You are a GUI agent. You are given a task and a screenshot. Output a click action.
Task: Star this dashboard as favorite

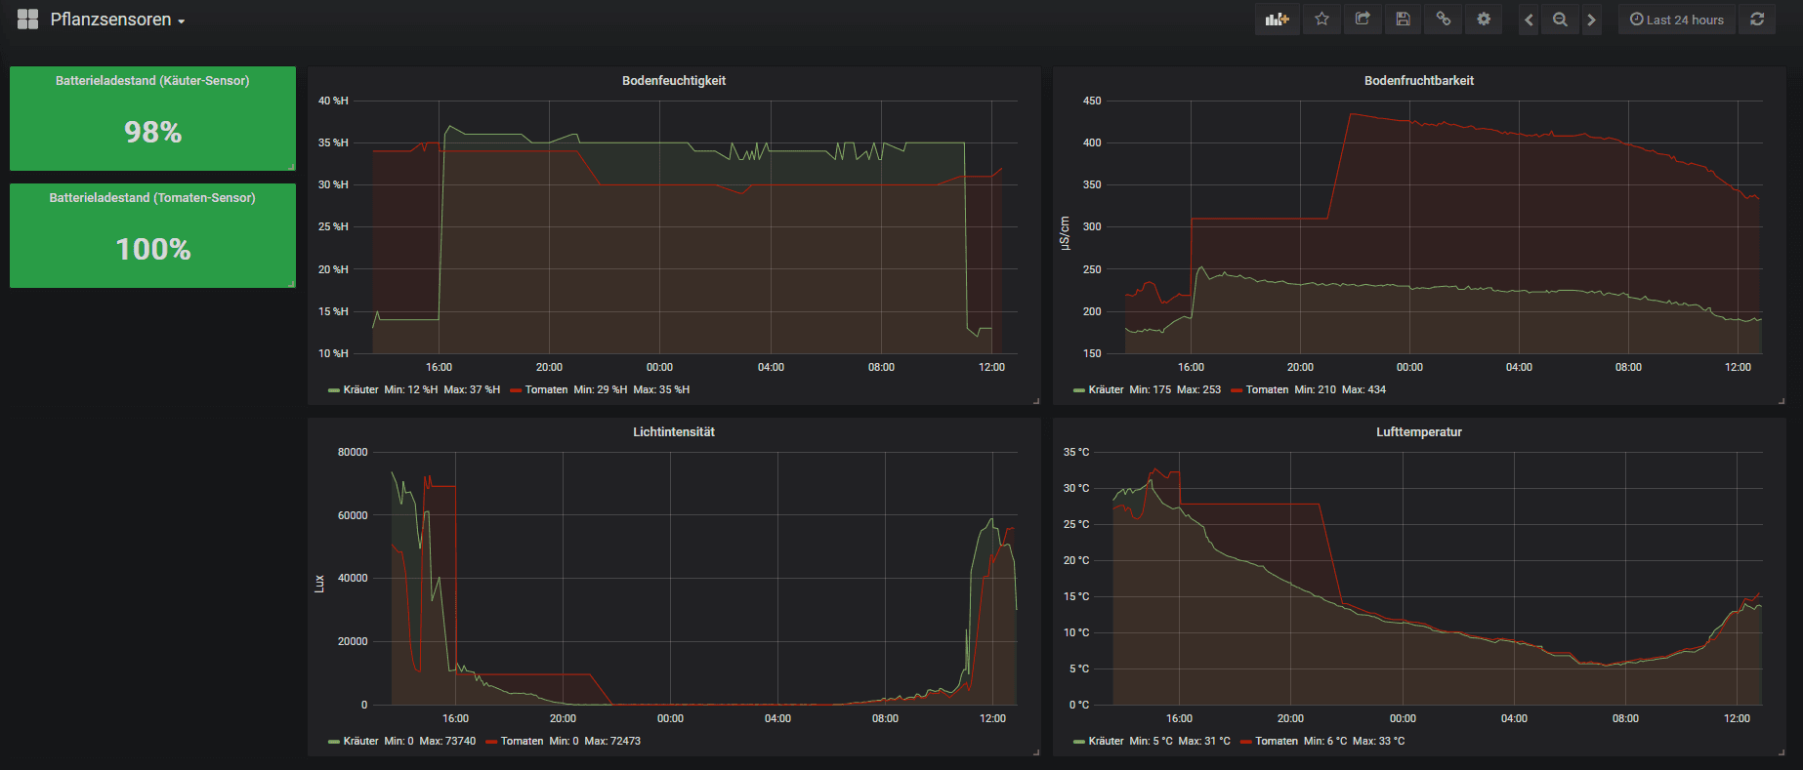1321,20
